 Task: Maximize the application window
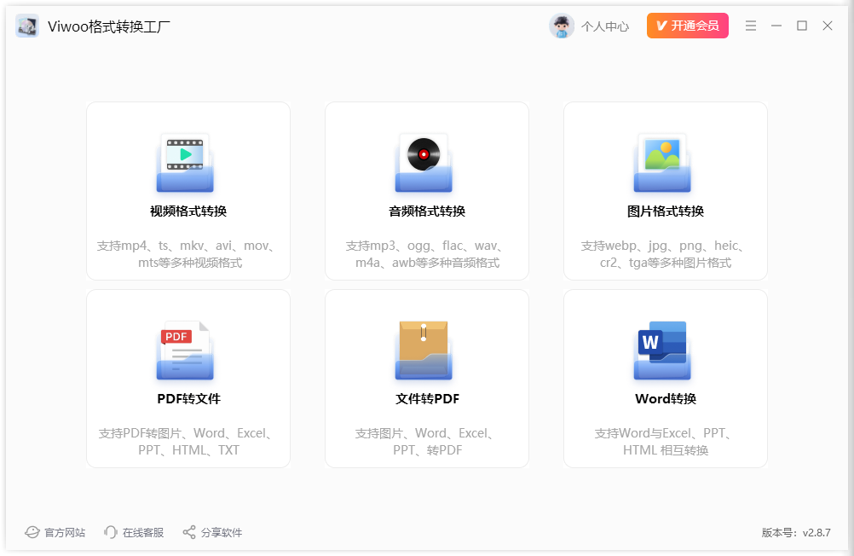(802, 26)
